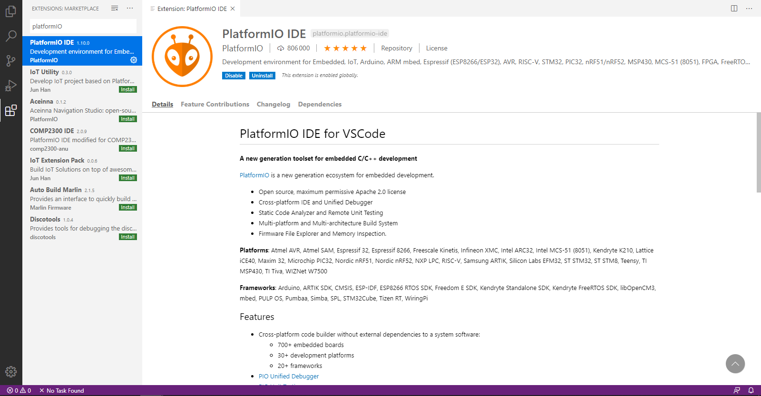
Task: Click the 700+ embedded boards line
Action: (x=311, y=345)
